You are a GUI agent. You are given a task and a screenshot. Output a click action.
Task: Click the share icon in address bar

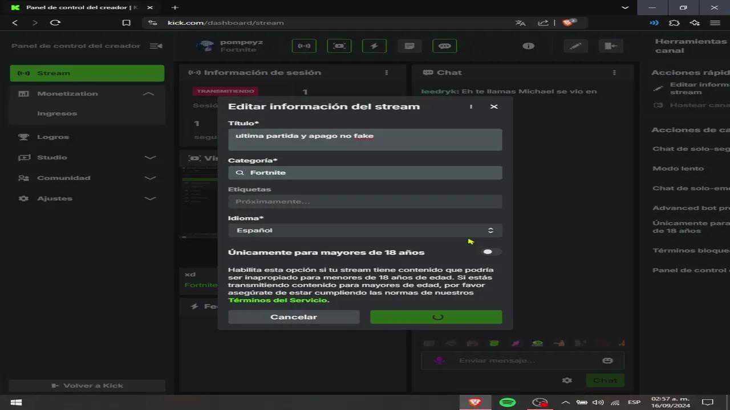pos(543,23)
